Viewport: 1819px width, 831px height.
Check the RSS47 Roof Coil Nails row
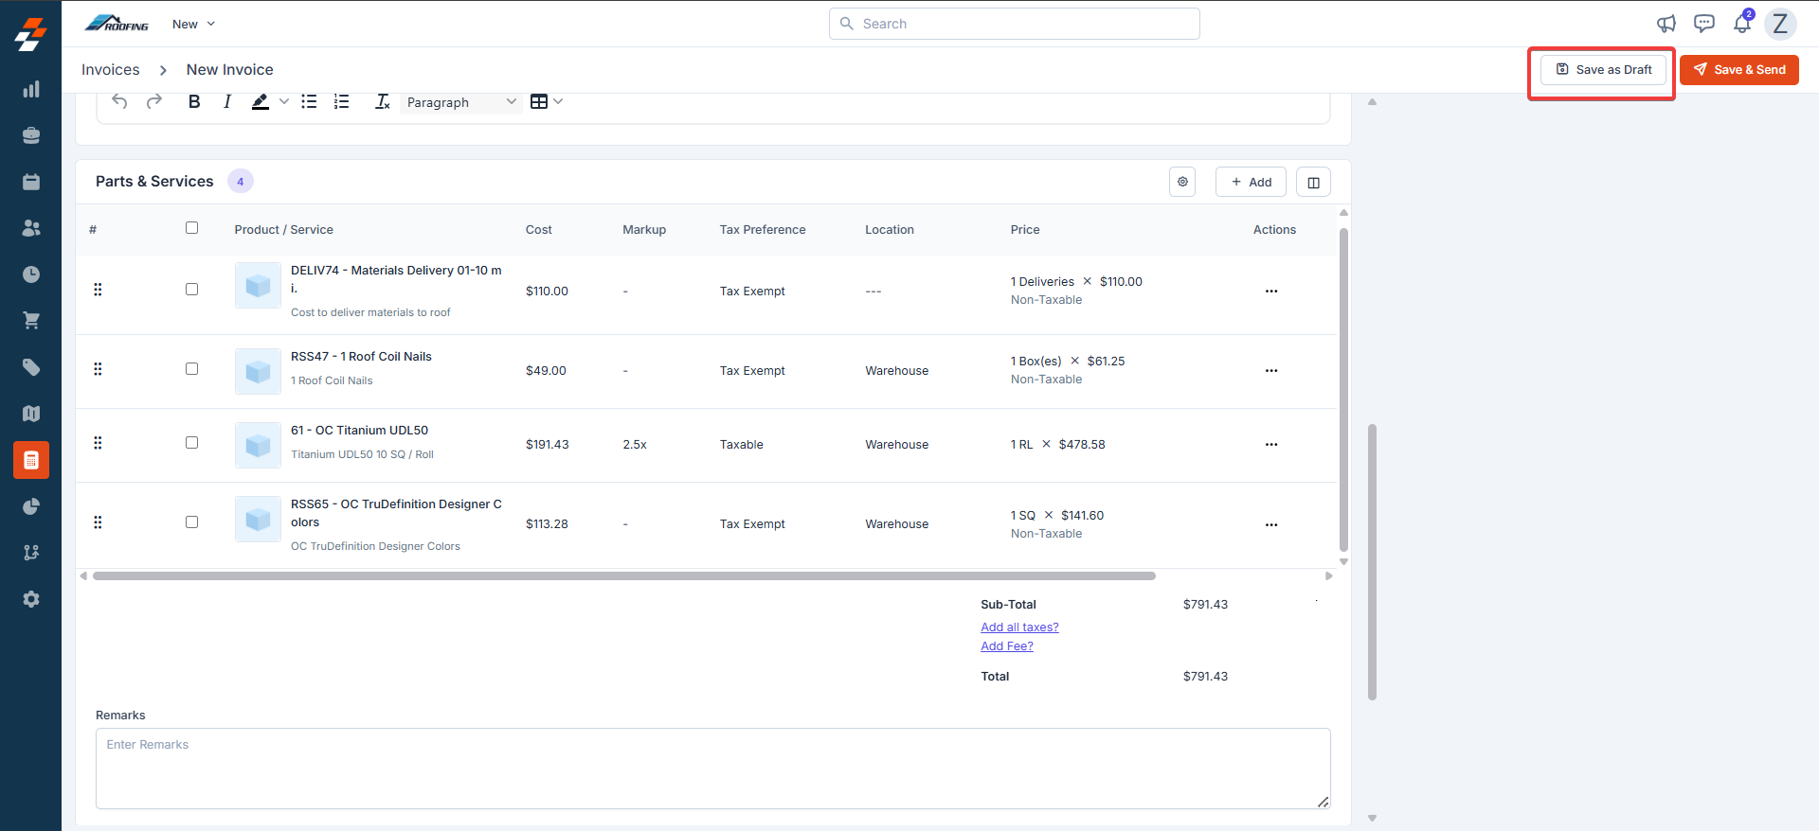(191, 369)
